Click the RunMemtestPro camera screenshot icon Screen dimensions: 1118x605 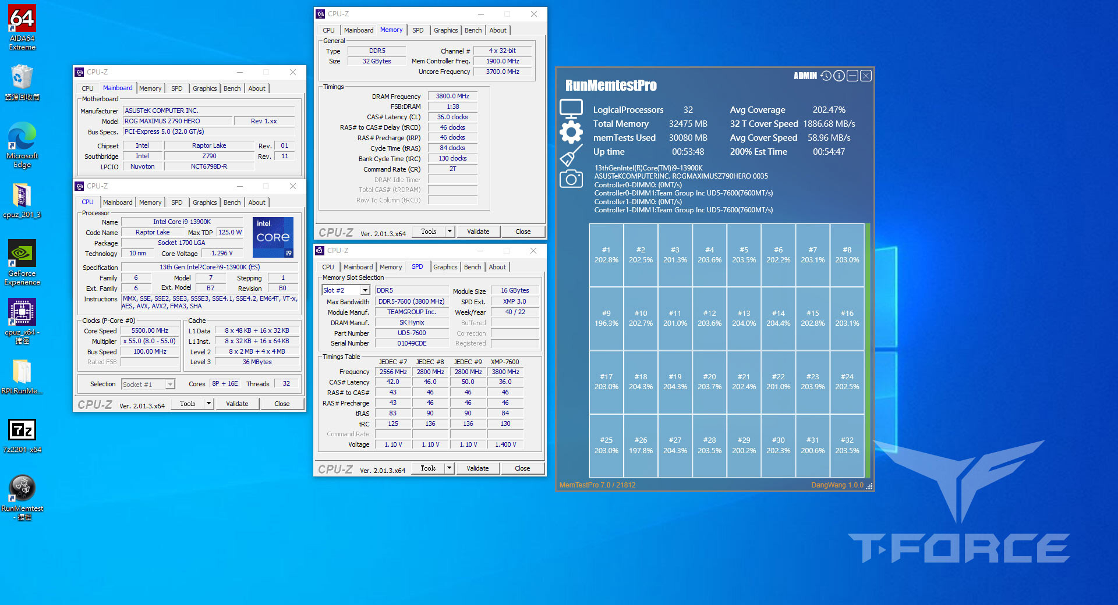571,179
